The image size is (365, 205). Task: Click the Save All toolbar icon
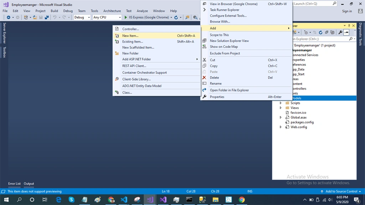coord(47,17)
